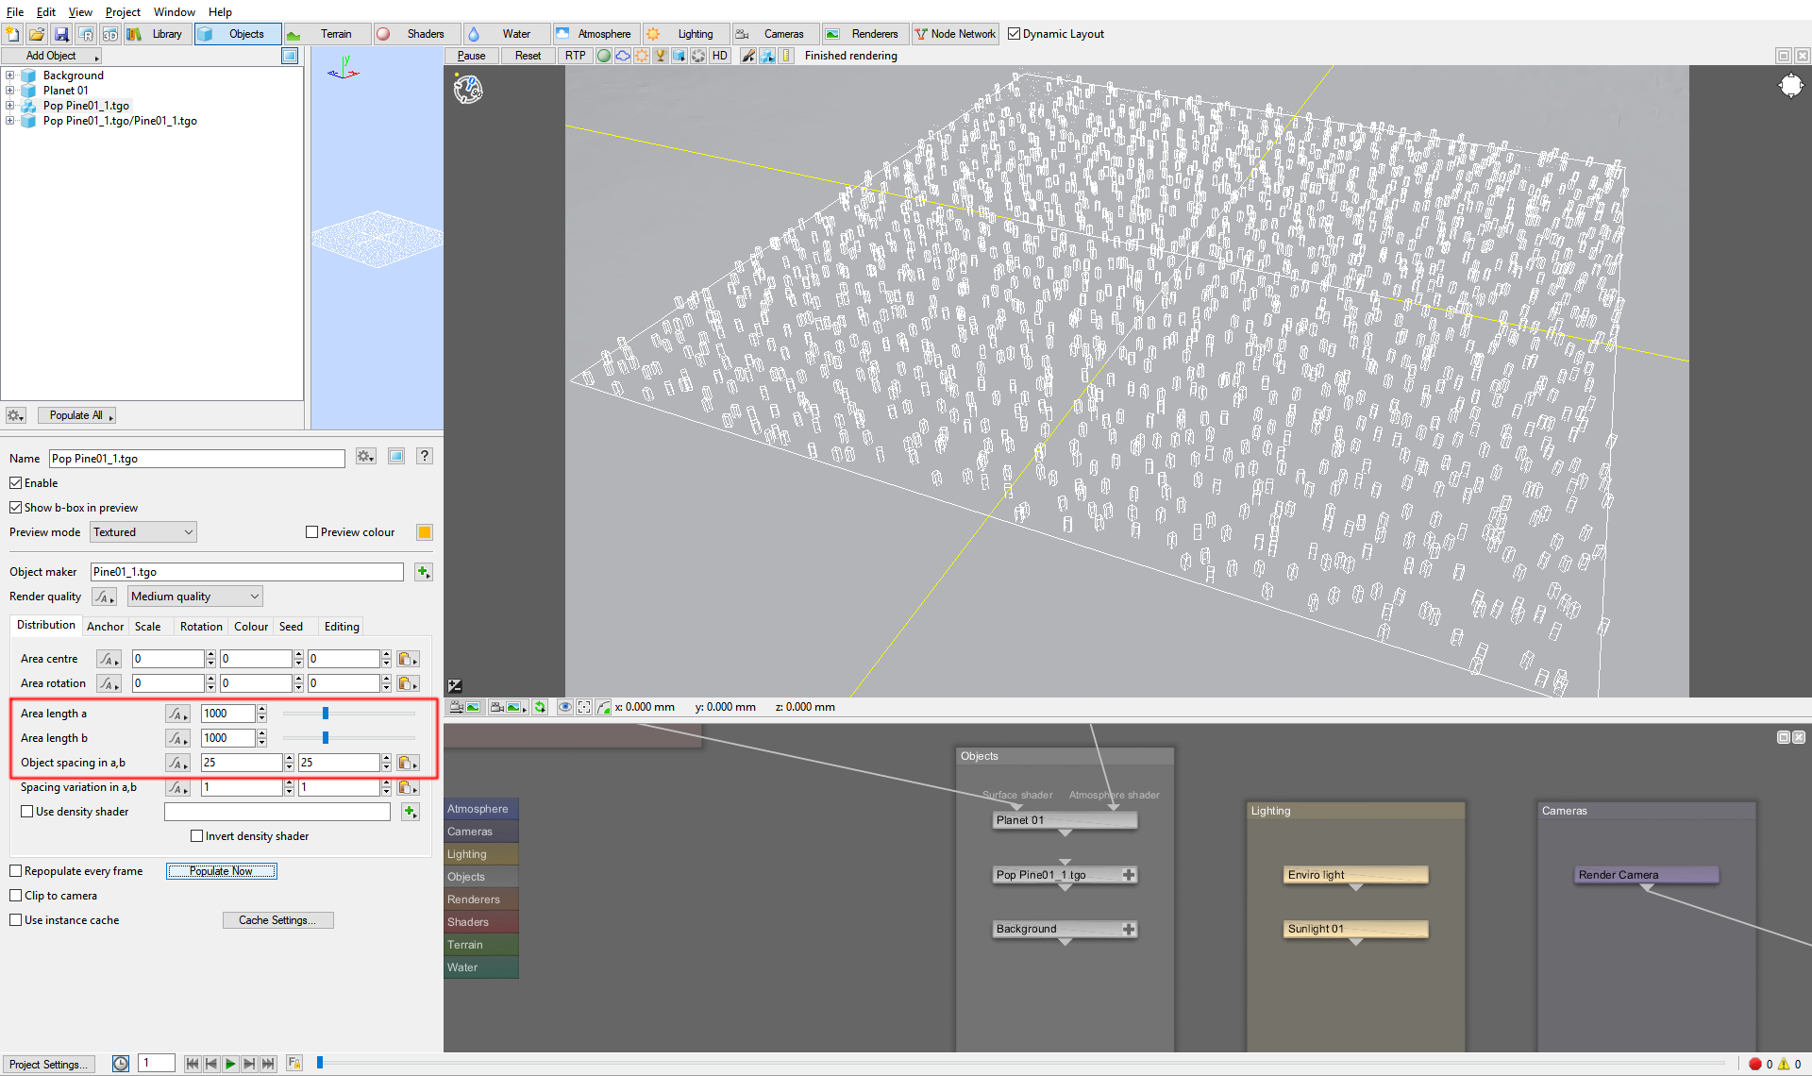
Task: Click the Area length b slider
Action: 349,738
